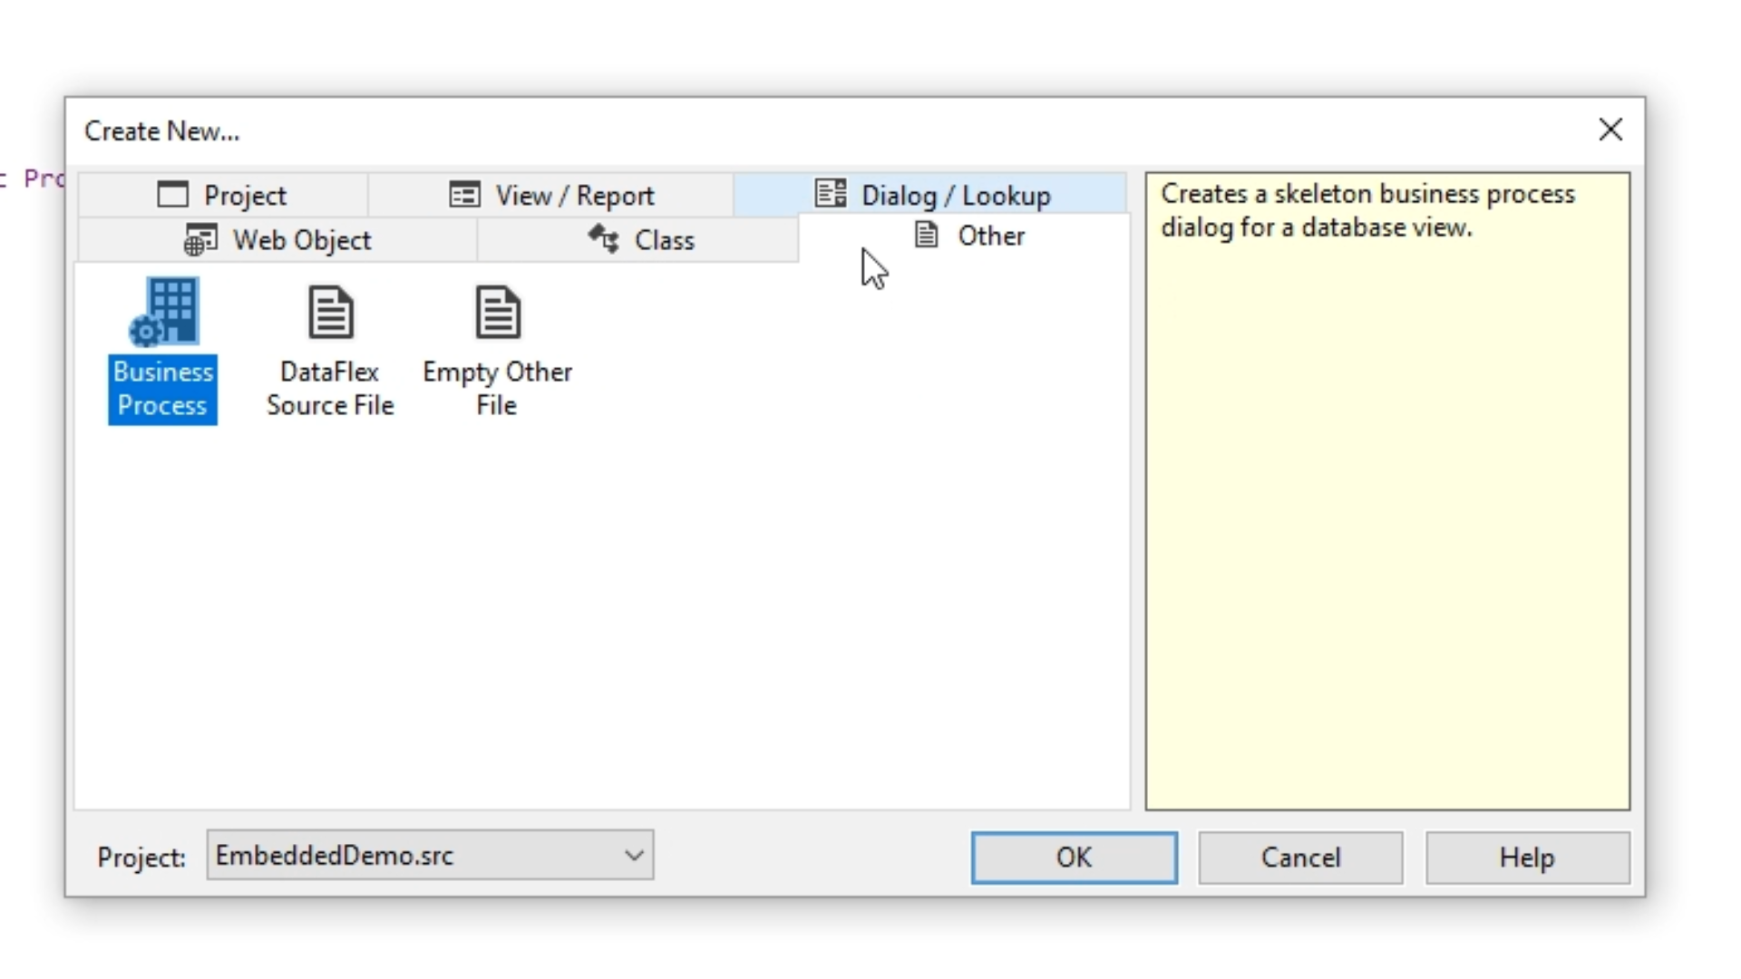Image resolution: width=1741 pixels, height=979 pixels.
Task: Click the Cancel button
Action: pos(1300,858)
